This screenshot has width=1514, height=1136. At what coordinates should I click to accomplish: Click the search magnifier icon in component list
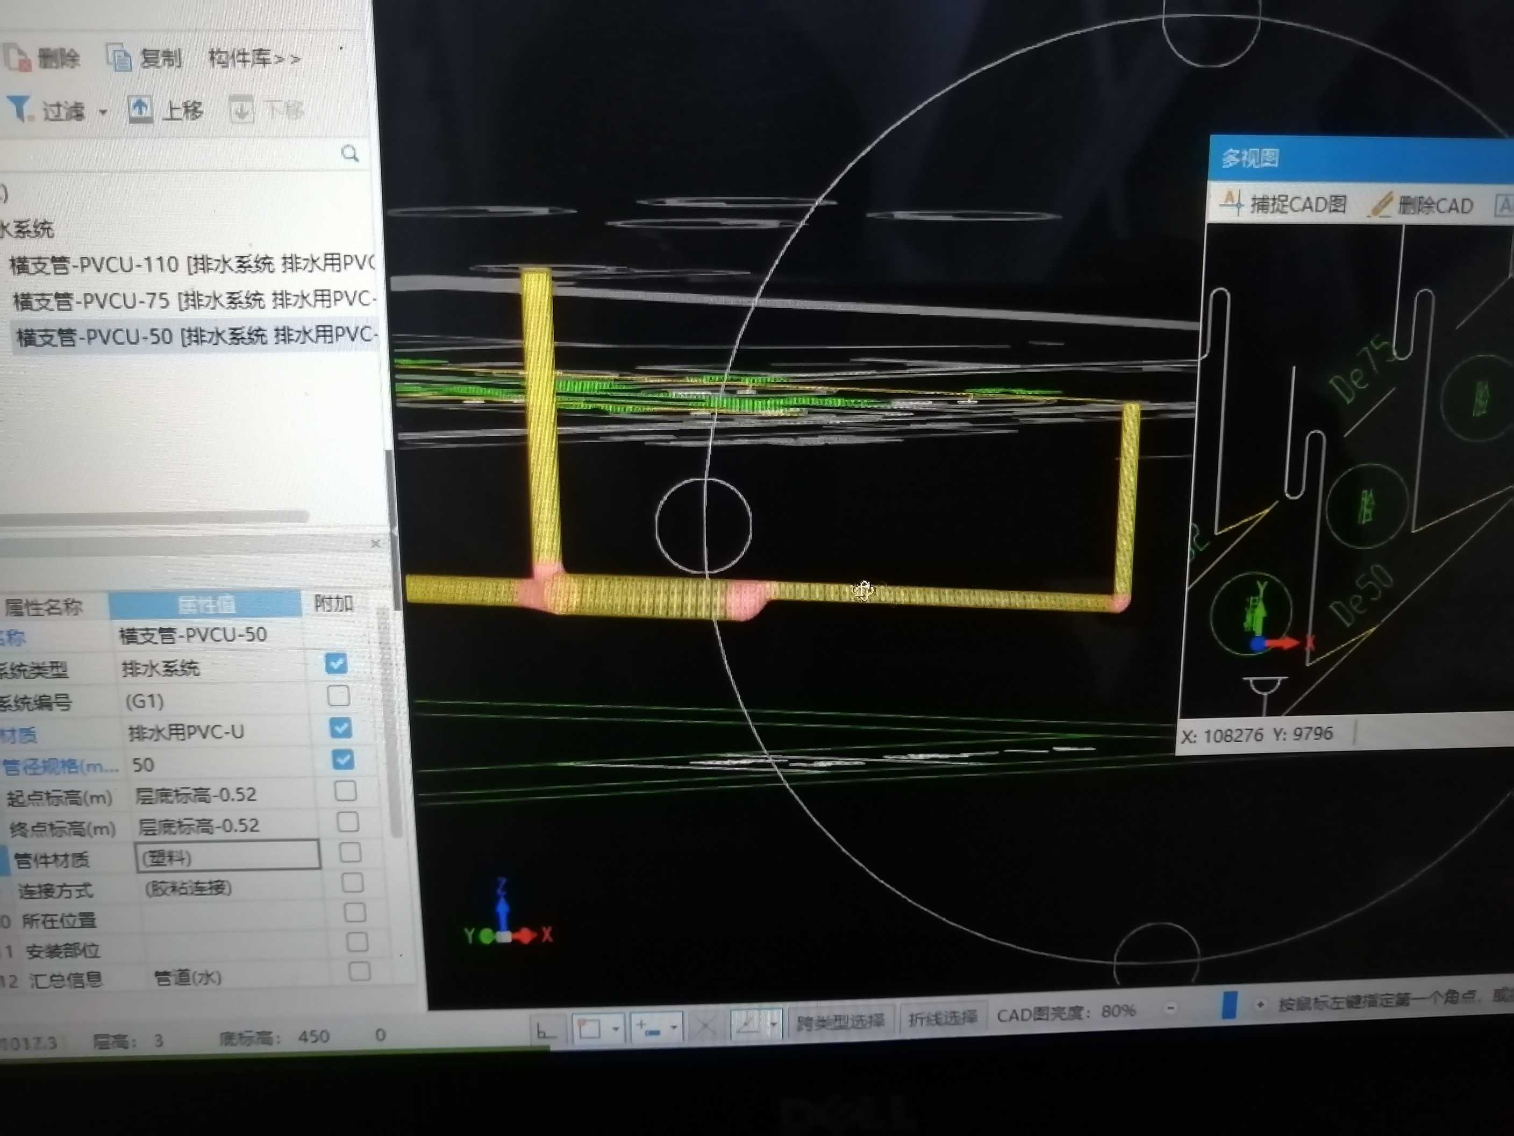[350, 153]
